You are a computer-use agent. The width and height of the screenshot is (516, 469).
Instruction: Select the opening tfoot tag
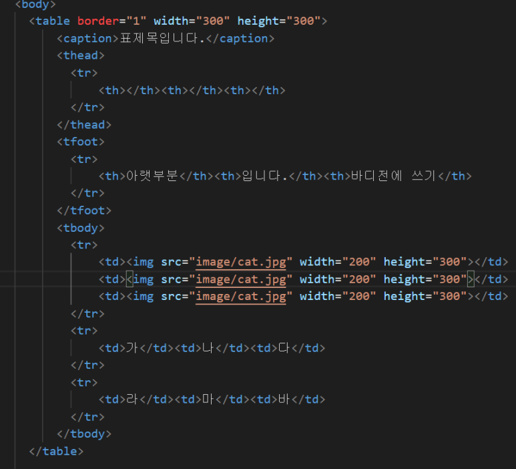point(81,142)
